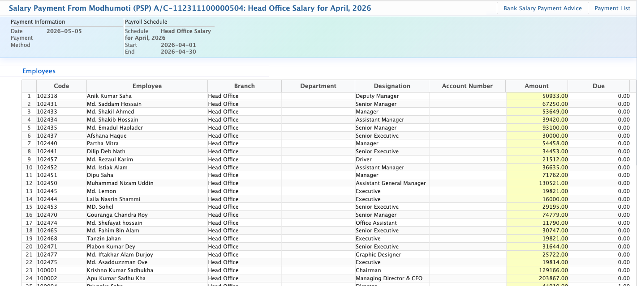Screen dimensions: 637x286
Task: Click the Code column header
Action: (x=61, y=86)
